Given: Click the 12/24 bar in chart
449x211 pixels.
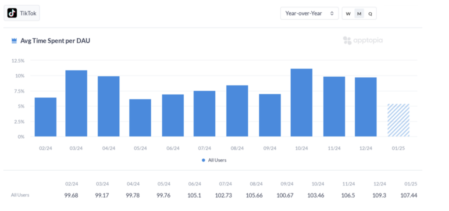Looking at the screenshot, I should [x=366, y=107].
